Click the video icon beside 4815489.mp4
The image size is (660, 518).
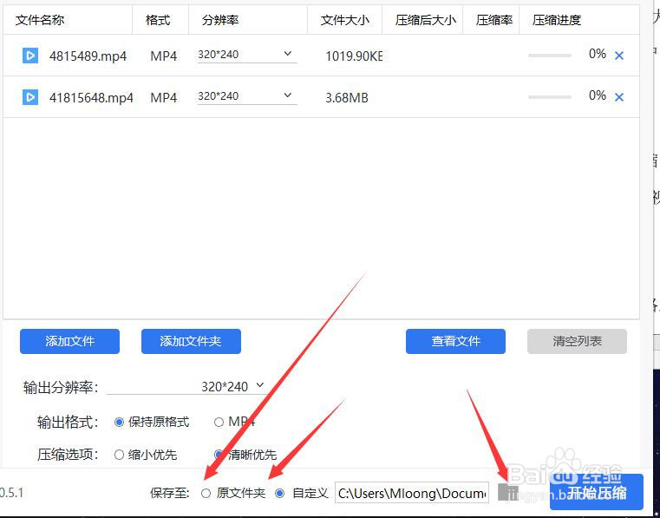(x=30, y=56)
